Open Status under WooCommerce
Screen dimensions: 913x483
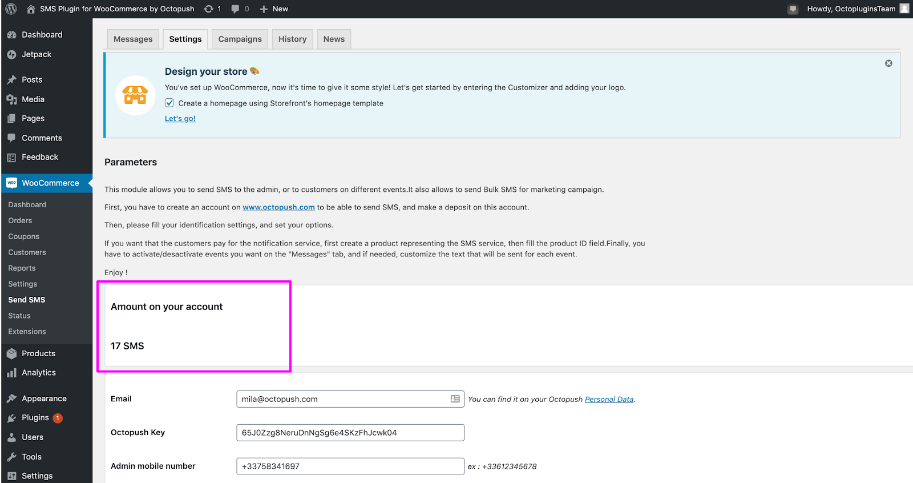point(19,316)
